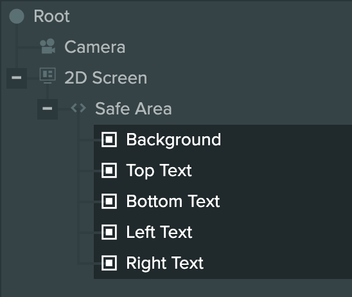Click the 2D Screen layout icon
This screenshot has width=352, height=297.
pyautogui.click(x=48, y=76)
